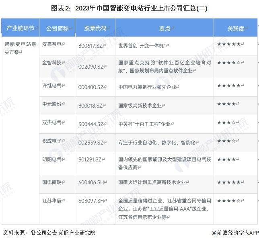The image size is (259, 241).
Task: Click the source note 资料来源：各公司公告 前瞻产业研究院
Action: [49, 233]
